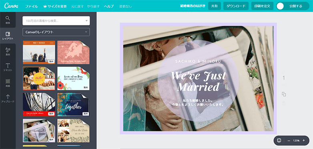This screenshot has width=313, height=149.
Task: Select the Save the Date layout
Action: (x=74, y=131)
